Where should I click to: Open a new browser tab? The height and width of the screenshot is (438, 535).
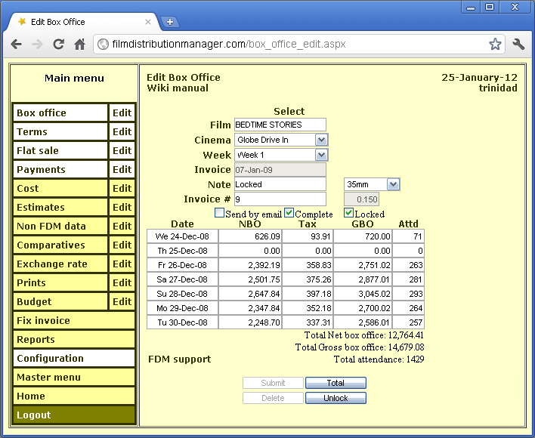[x=170, y=22]
